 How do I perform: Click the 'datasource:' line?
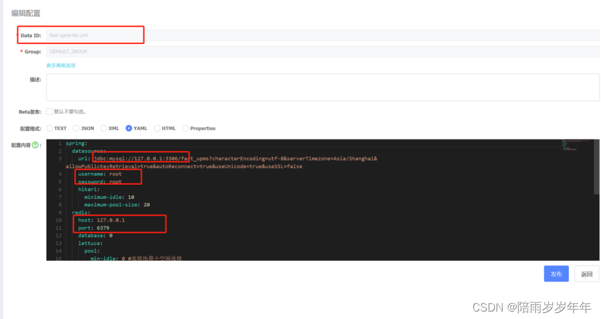click(x=88, y=151)
